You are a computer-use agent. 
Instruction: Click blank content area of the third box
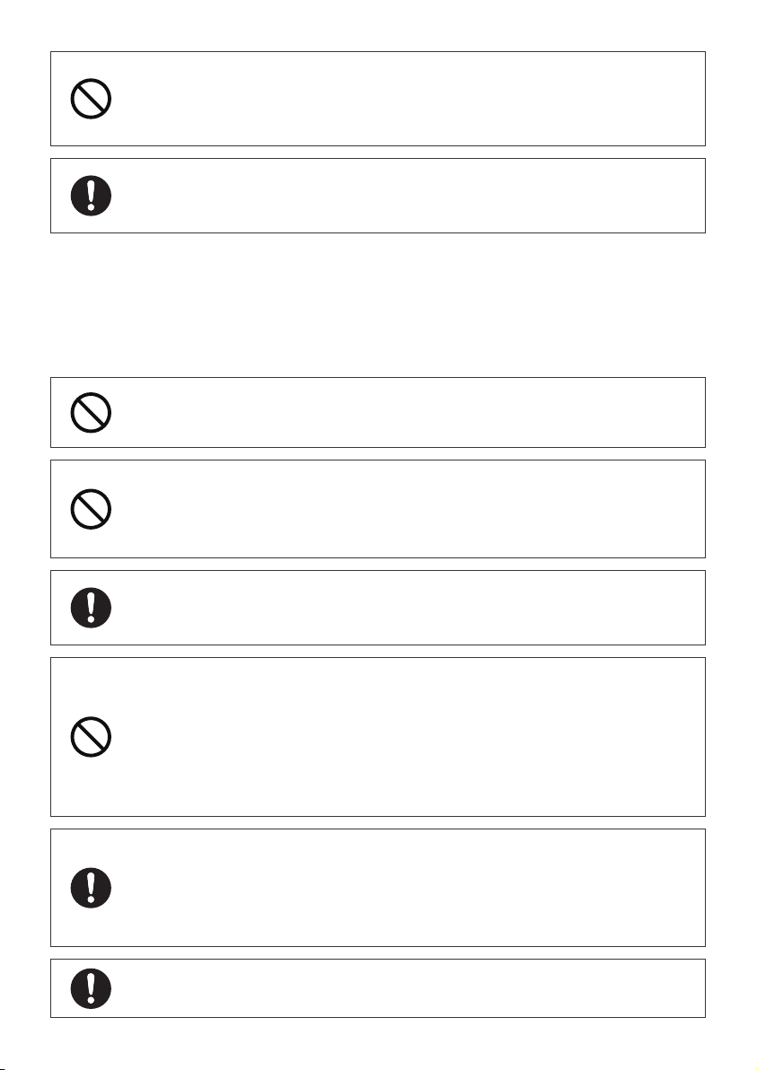(409, 412)
